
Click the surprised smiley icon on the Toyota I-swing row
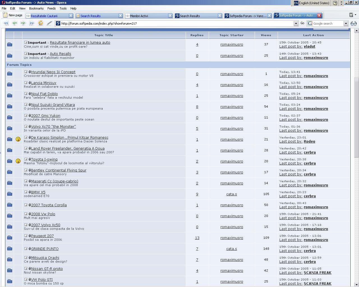18,161
